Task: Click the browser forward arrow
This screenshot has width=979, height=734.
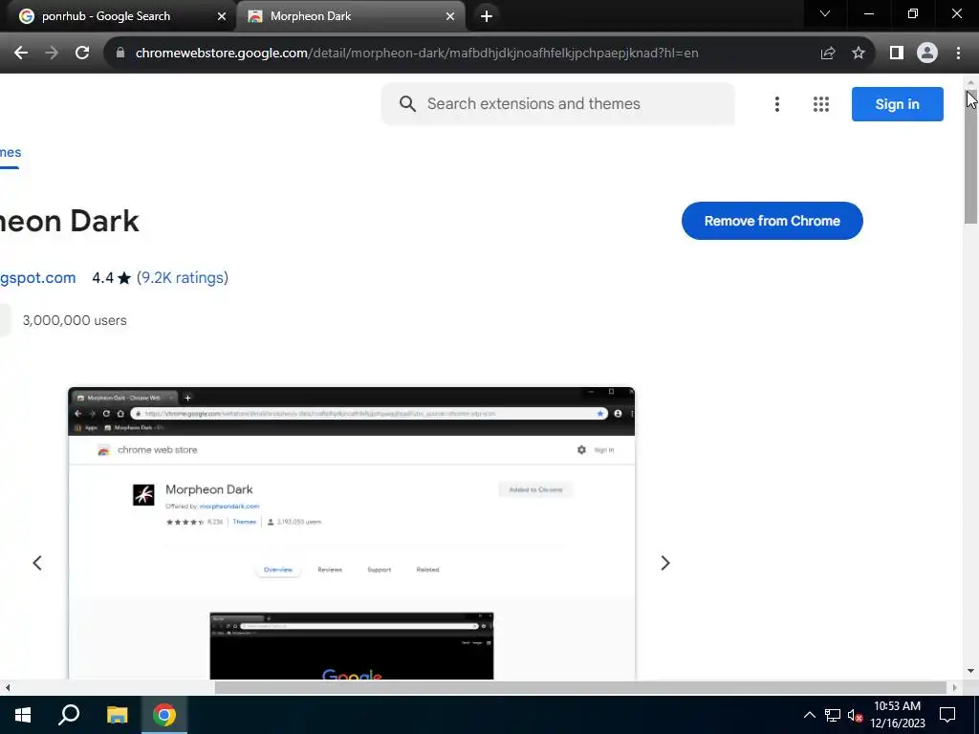Action: pos(52,54)
